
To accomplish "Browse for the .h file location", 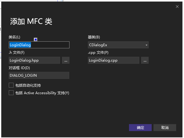I will 66,60.
